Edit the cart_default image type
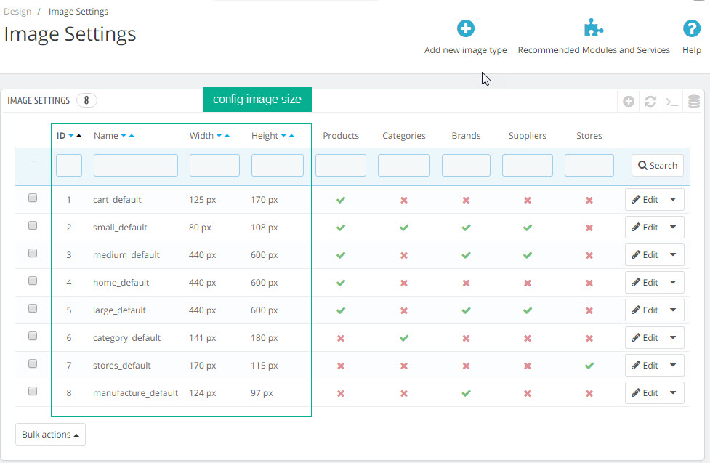 645,199
